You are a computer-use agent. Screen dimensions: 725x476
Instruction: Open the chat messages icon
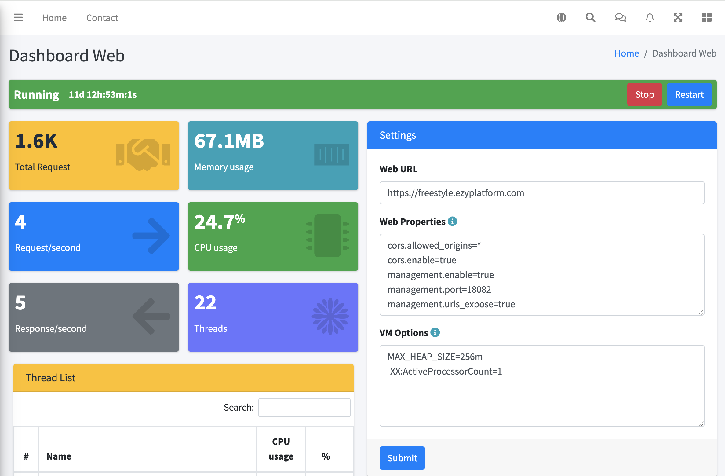[x=620, y=18]
